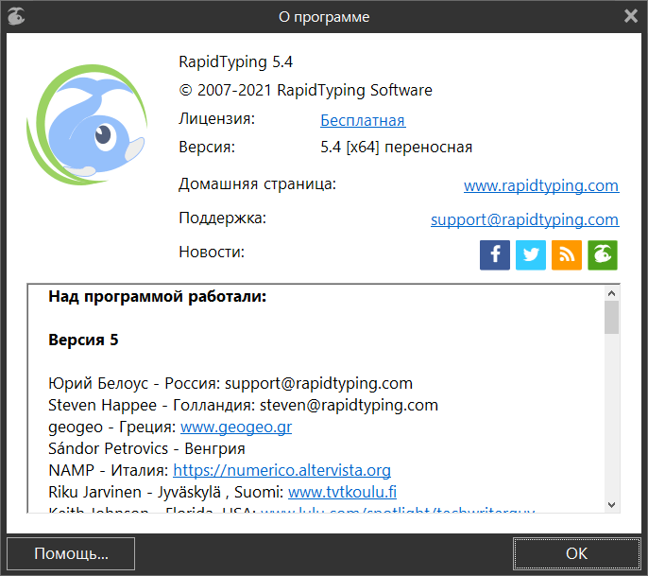This screenshot has height=576, width=648.
Task: Click the 'Sándor Petrovics - Венгрия' credit line
Action: click(146, 448)
